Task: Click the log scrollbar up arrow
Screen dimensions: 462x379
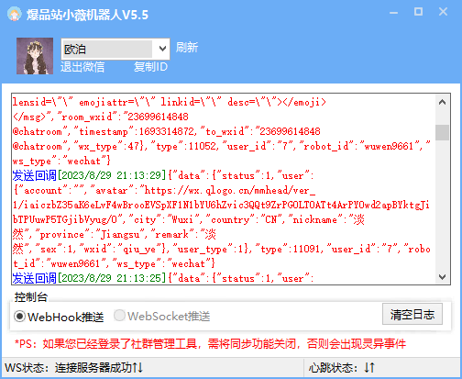Action: pos(442,102)
